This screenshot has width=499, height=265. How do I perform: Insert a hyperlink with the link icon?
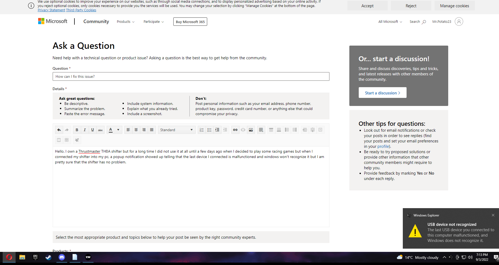coord(235,130)
